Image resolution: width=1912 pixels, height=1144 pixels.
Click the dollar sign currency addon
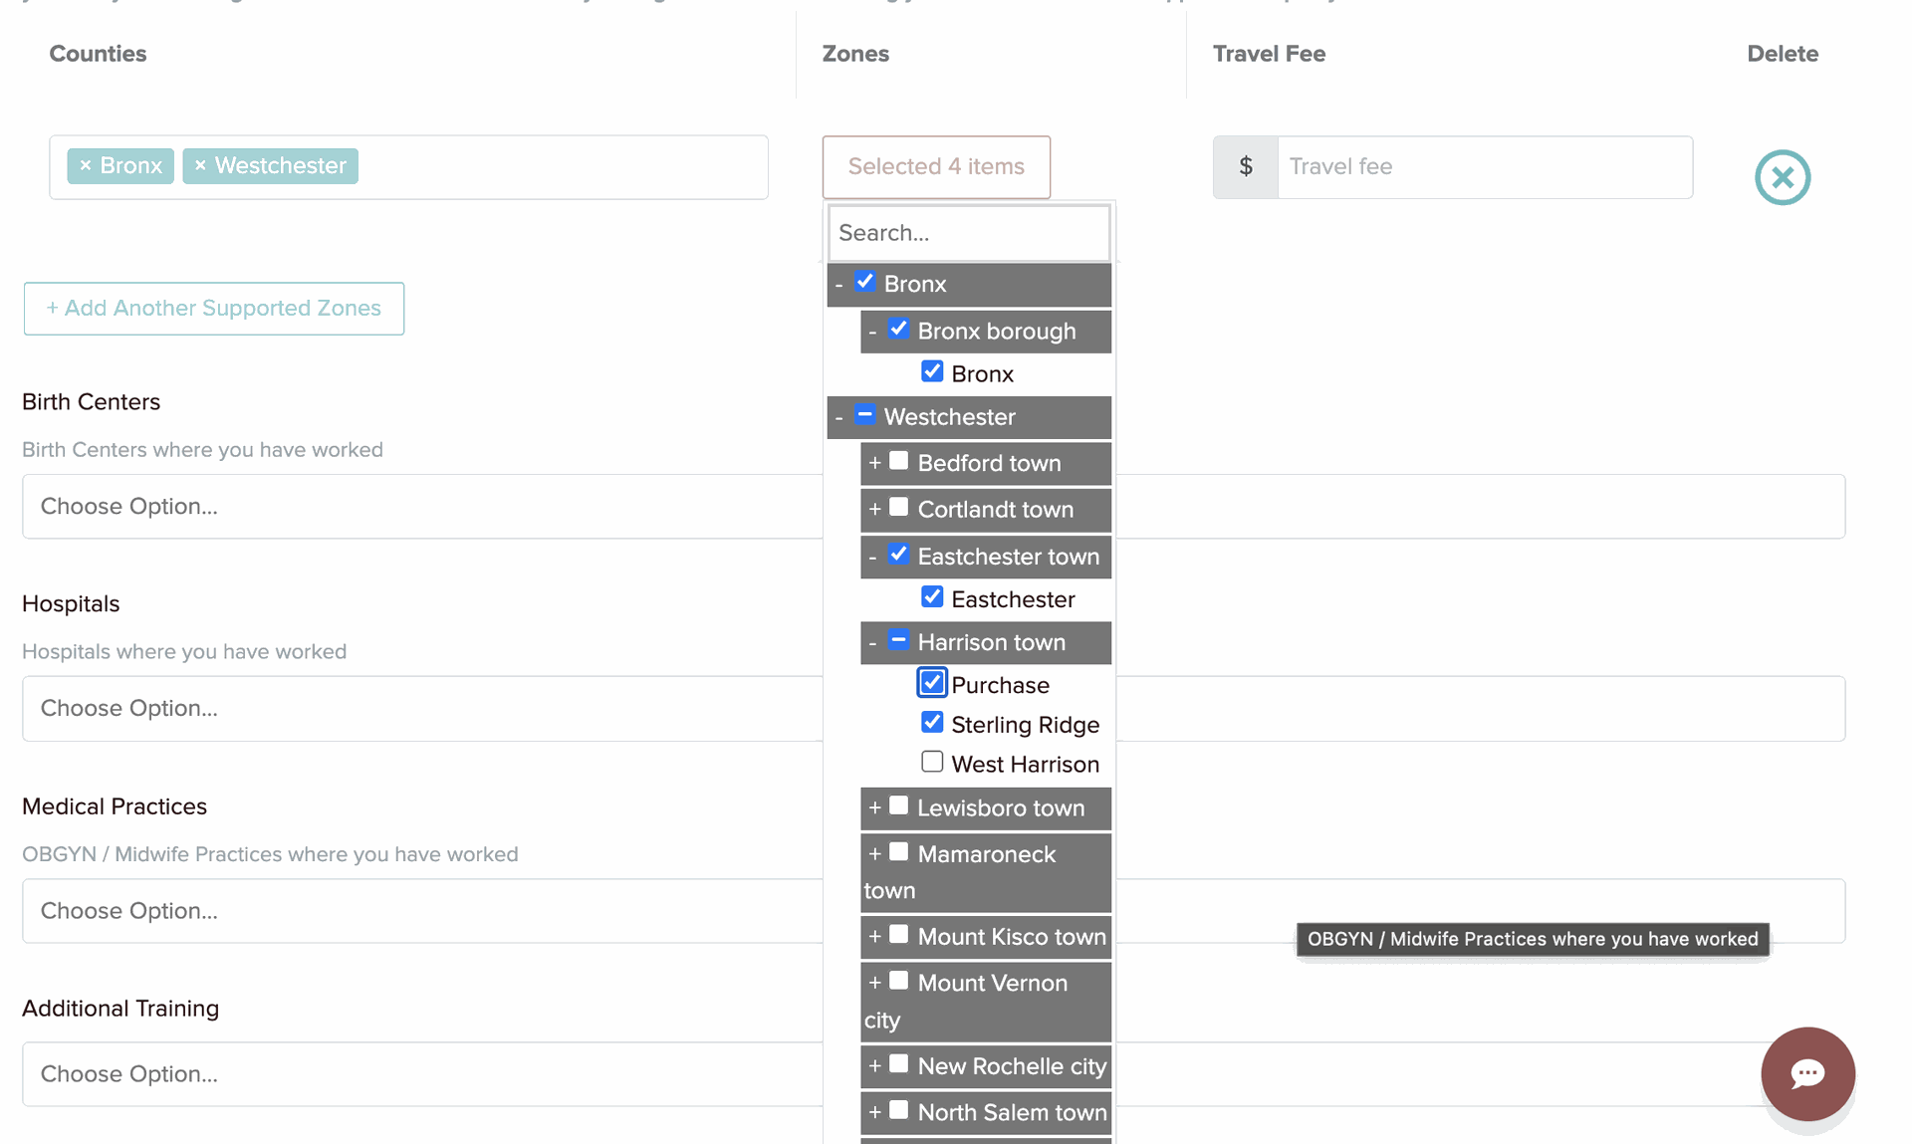(x=1245, y=166)
